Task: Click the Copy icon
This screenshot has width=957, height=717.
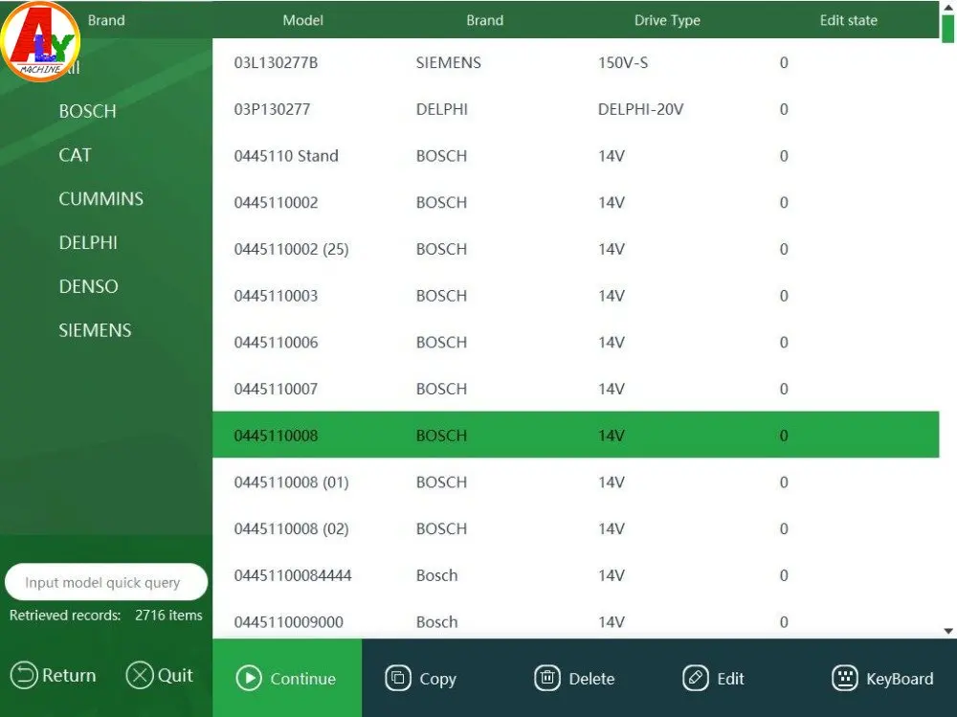Action: pos(398,678)
